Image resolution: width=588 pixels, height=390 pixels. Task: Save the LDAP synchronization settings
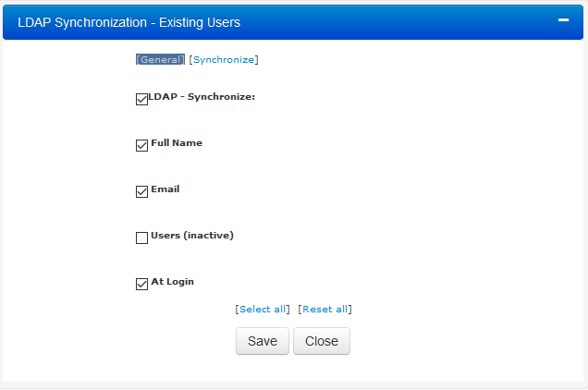click(263, 341)
